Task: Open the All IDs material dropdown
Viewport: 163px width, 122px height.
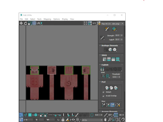Action: click(92, 120)
